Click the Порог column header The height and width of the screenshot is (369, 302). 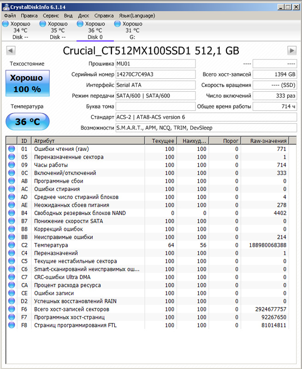click(x=225, y=141)
